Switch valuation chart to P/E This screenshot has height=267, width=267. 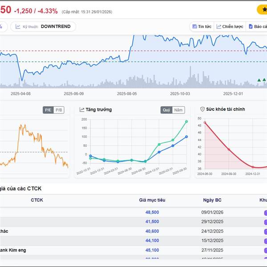click(x=48, y=110)
